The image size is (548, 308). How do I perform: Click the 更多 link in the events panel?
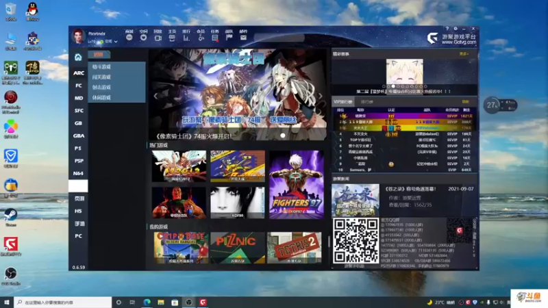pos(464,54)
